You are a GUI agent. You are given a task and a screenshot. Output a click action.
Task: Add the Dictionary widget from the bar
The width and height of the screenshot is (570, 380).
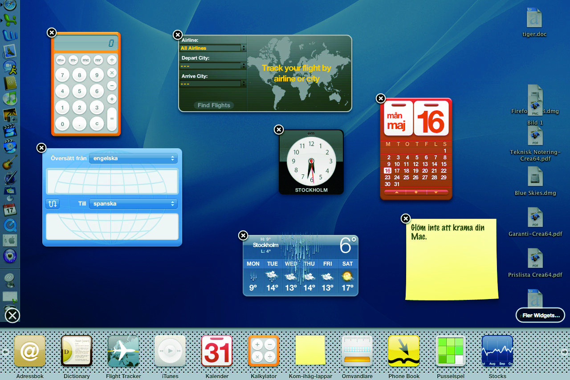tap(77, 351)
